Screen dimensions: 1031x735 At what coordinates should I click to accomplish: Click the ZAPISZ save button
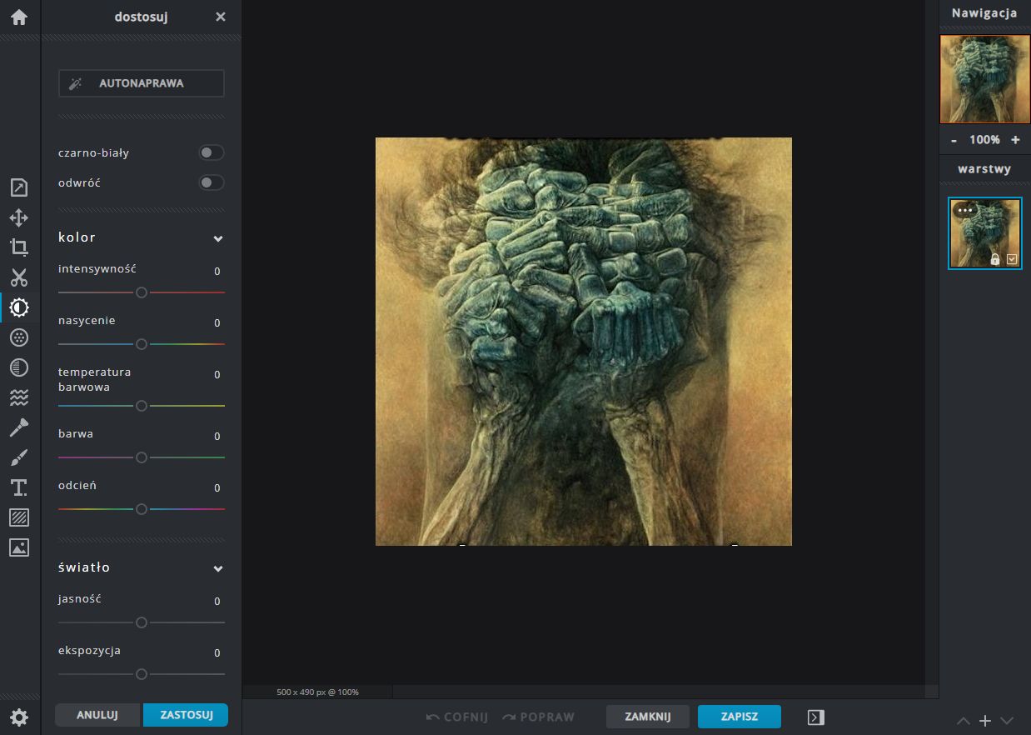click(x=740, y=717)
